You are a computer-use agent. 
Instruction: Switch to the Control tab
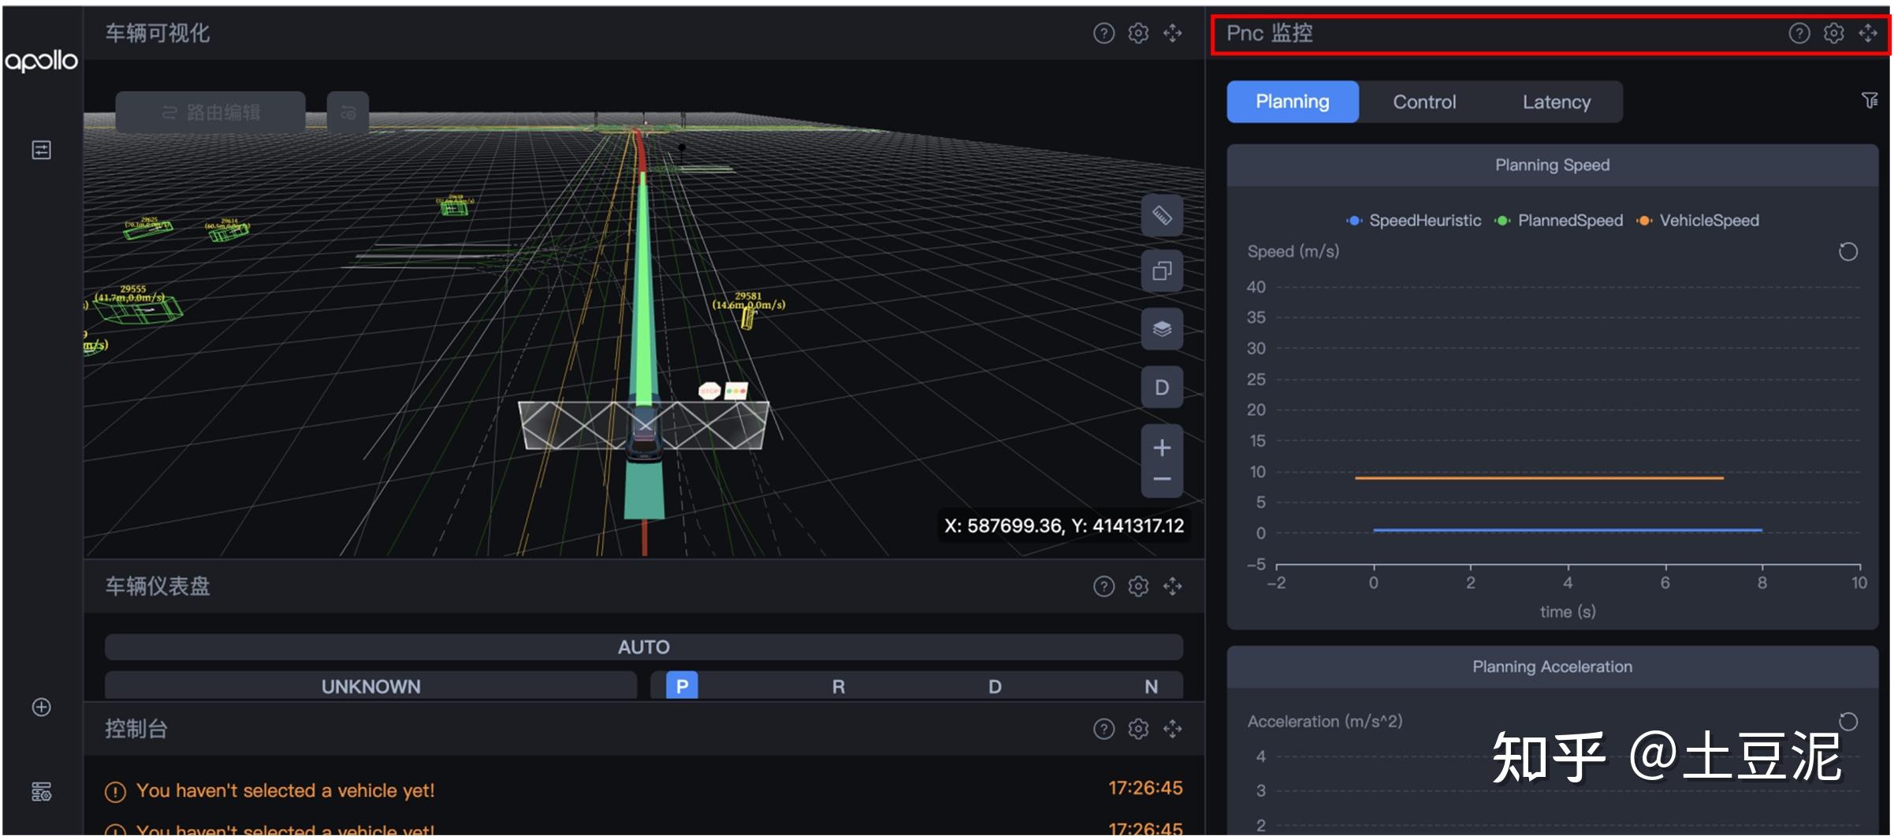[1424, 102]
